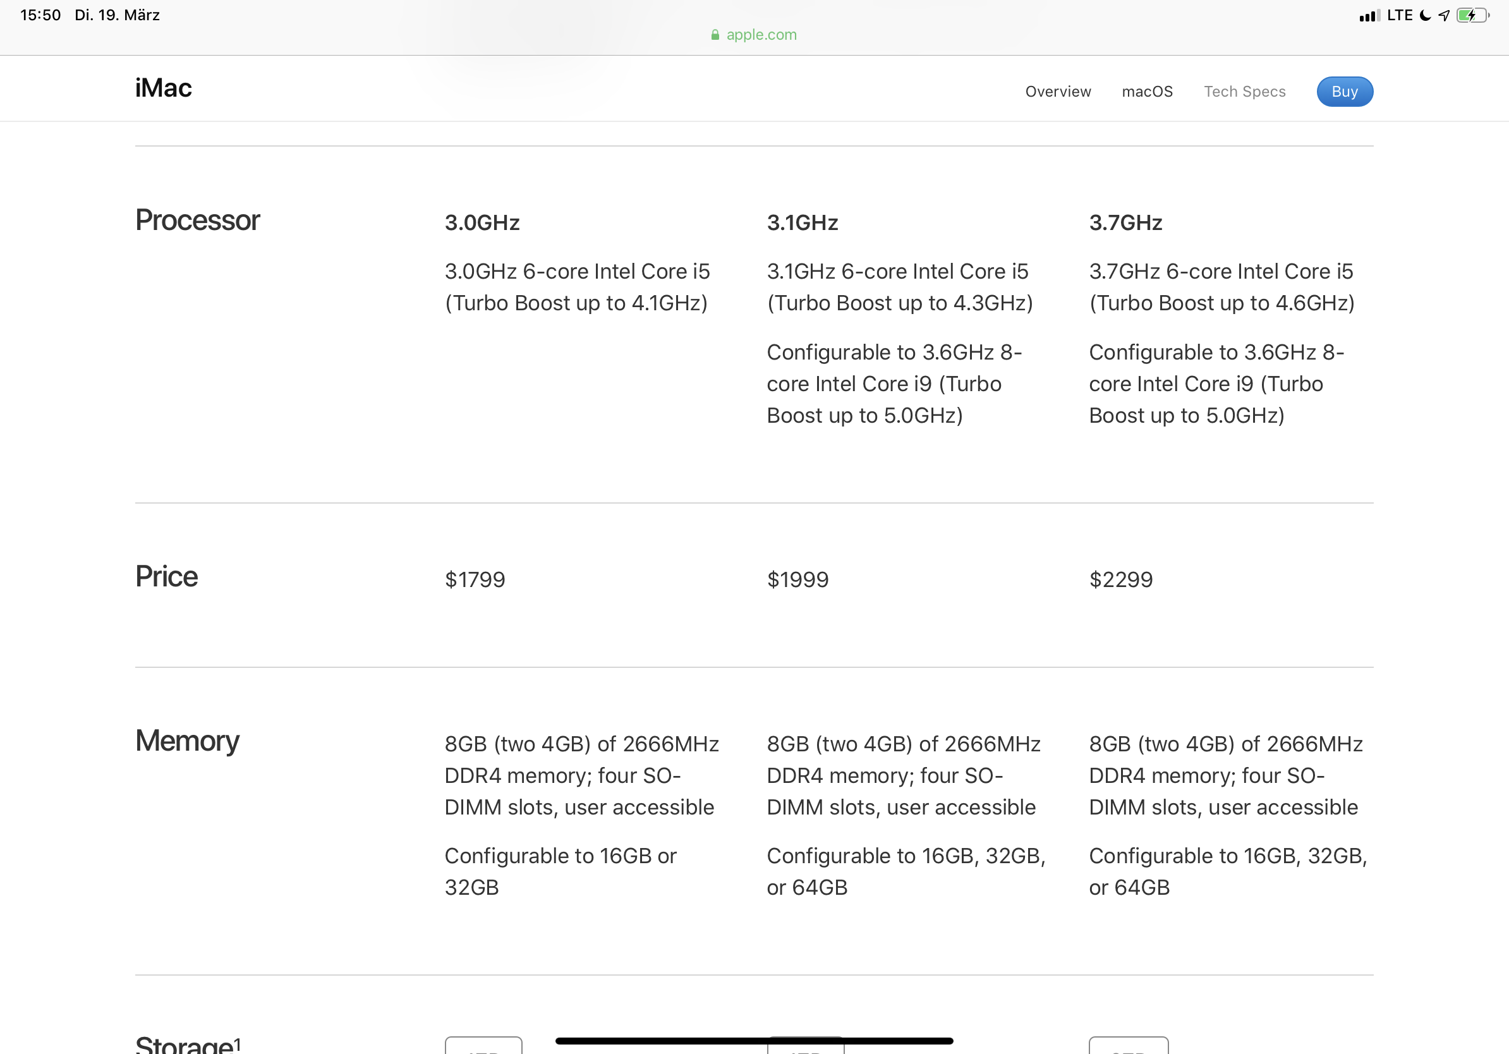Go to the Overview tab

tap(1058, 92)
